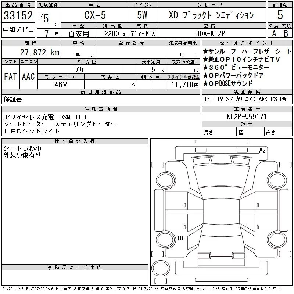Select the OPパワーバックドア sales point

[x=234, y=75]
